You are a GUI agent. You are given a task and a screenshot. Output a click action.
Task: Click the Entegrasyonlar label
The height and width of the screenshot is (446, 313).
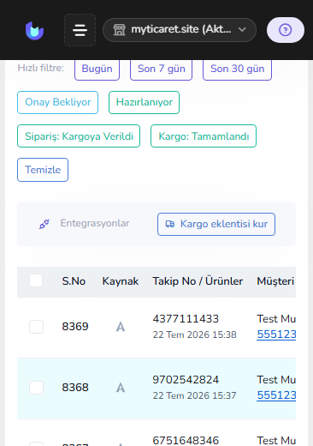95,223
